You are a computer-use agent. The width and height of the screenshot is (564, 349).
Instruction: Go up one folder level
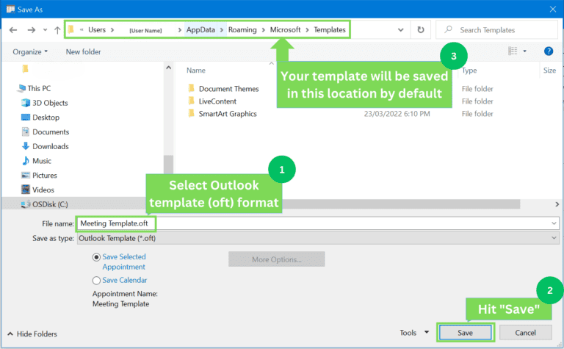pos(57,30)
